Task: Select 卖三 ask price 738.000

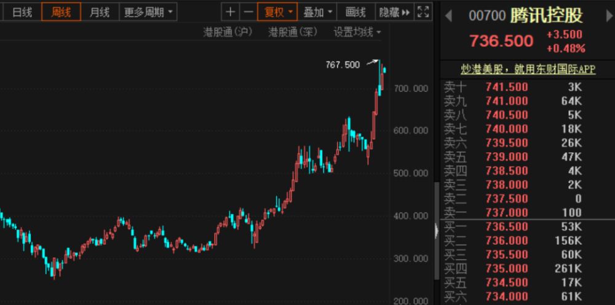Action: tap(507, 184)
